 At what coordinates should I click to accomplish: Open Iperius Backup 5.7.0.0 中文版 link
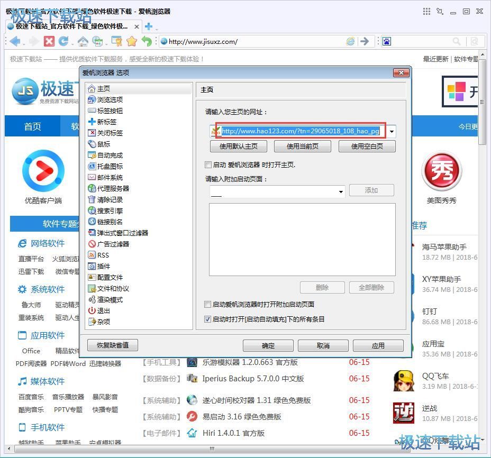click(x=253, y=379)
